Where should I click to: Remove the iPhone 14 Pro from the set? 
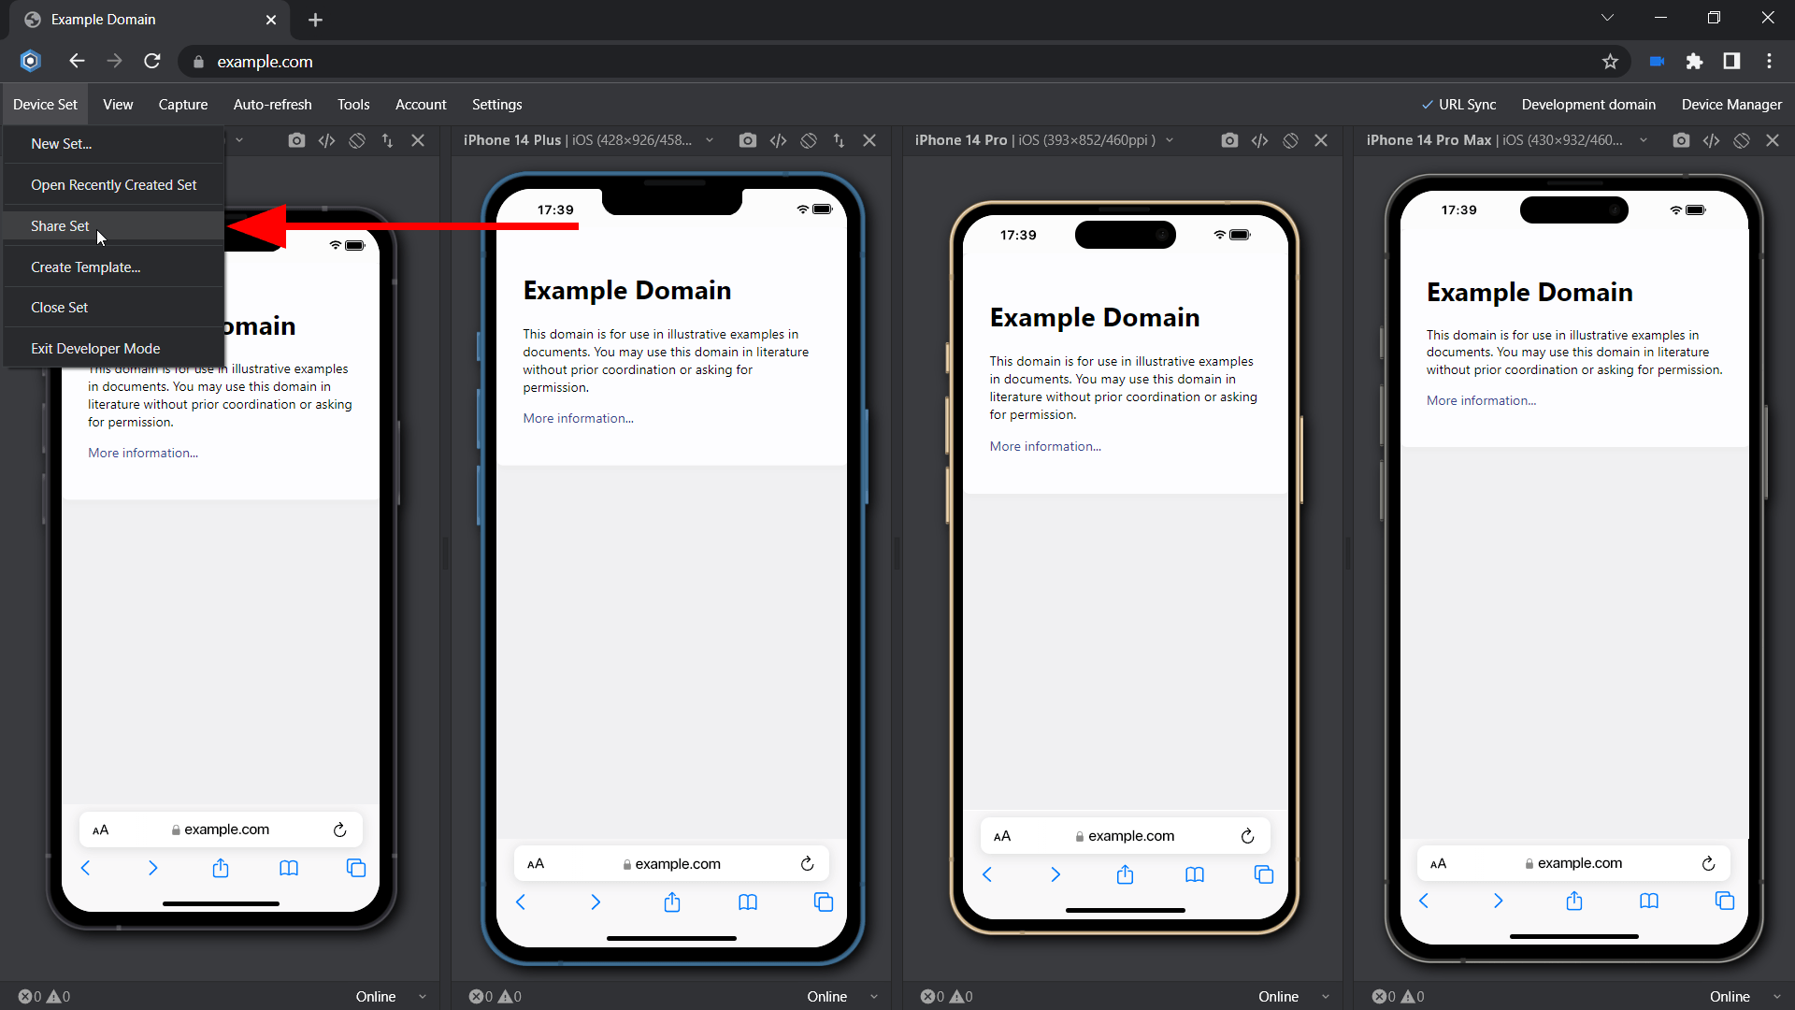[x=1321, y=140]
